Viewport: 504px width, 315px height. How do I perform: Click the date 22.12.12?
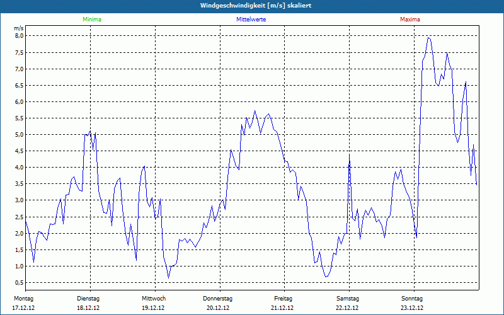(x=347, y=308)
